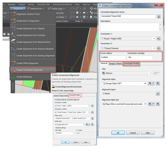Open the Connection 1 profile dropdown
The height and width of the screenshot is (147, 167).
pyautogui.click(x=89, y=106)
